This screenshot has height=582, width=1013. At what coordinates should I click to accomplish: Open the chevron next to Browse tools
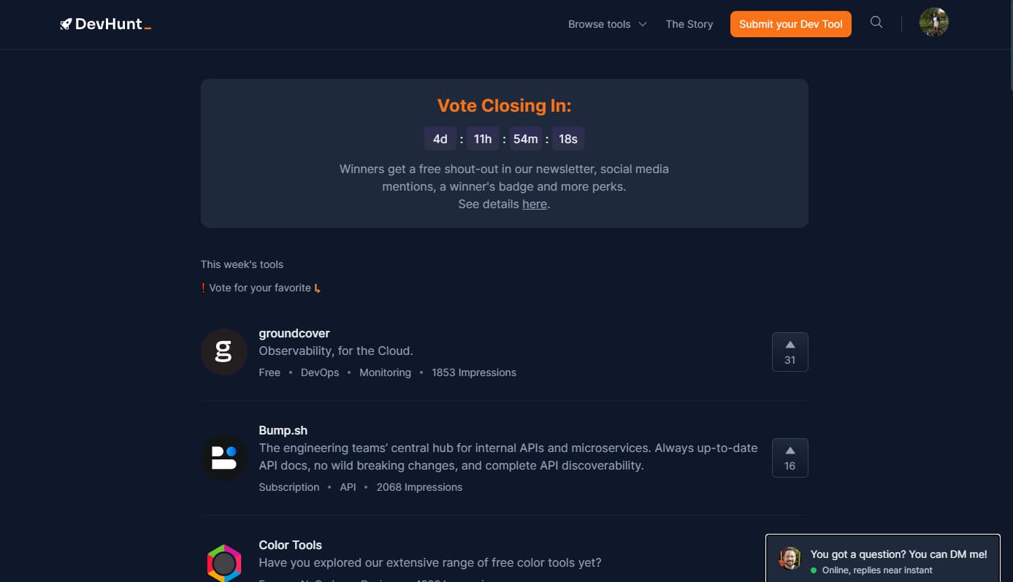click(x=642, y=24)
